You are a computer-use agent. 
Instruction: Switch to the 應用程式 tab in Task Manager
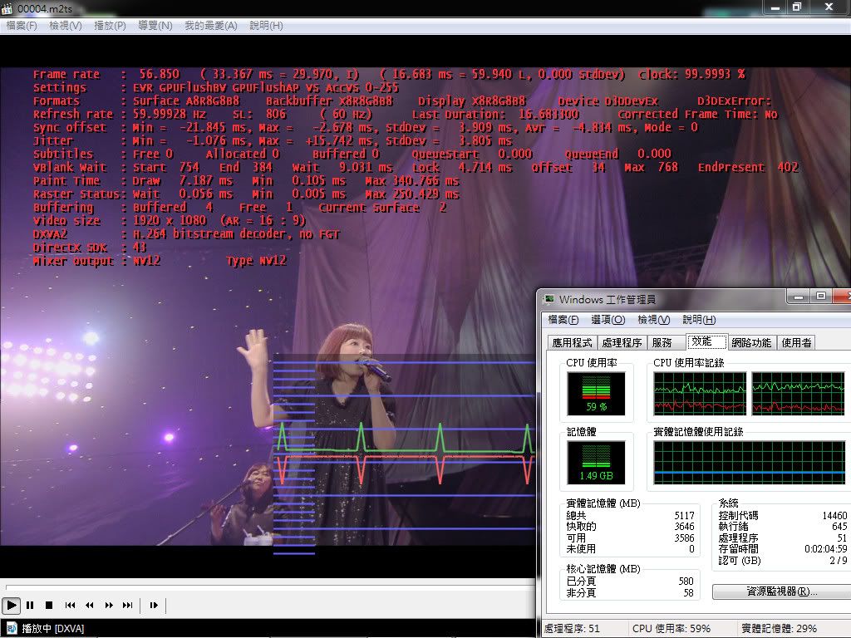[572, 342]
